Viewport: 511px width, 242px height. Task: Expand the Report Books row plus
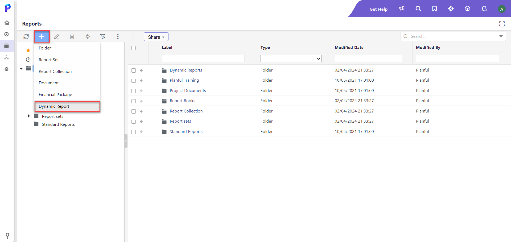point(141,101)
